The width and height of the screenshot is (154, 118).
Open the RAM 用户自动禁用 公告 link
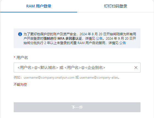pos(123,43)
